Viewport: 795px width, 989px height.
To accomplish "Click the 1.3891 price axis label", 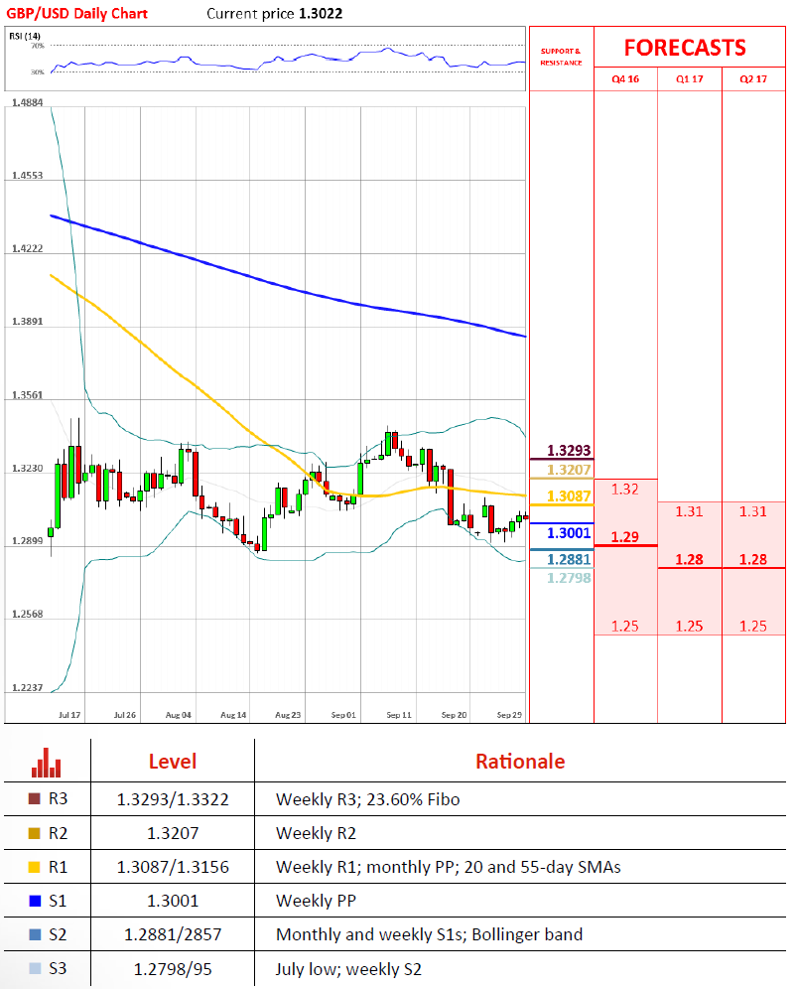I will point(27,322).
